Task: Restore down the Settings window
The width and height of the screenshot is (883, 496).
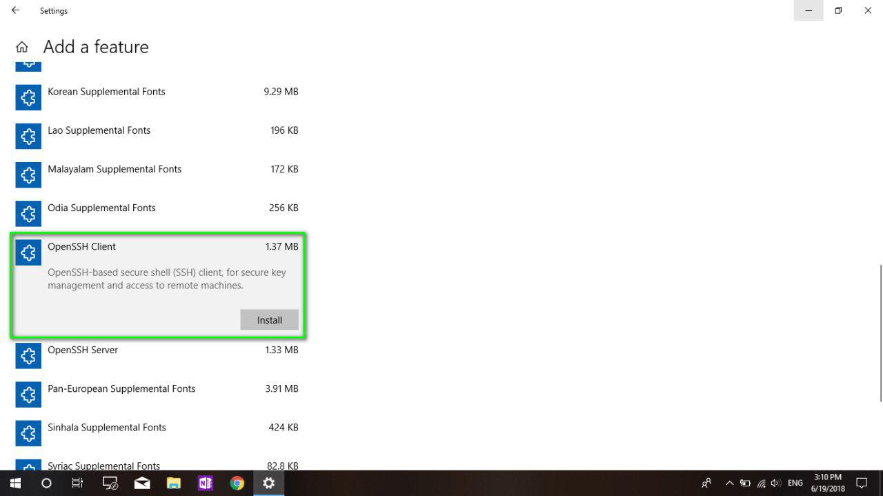Action: point(838,10)
